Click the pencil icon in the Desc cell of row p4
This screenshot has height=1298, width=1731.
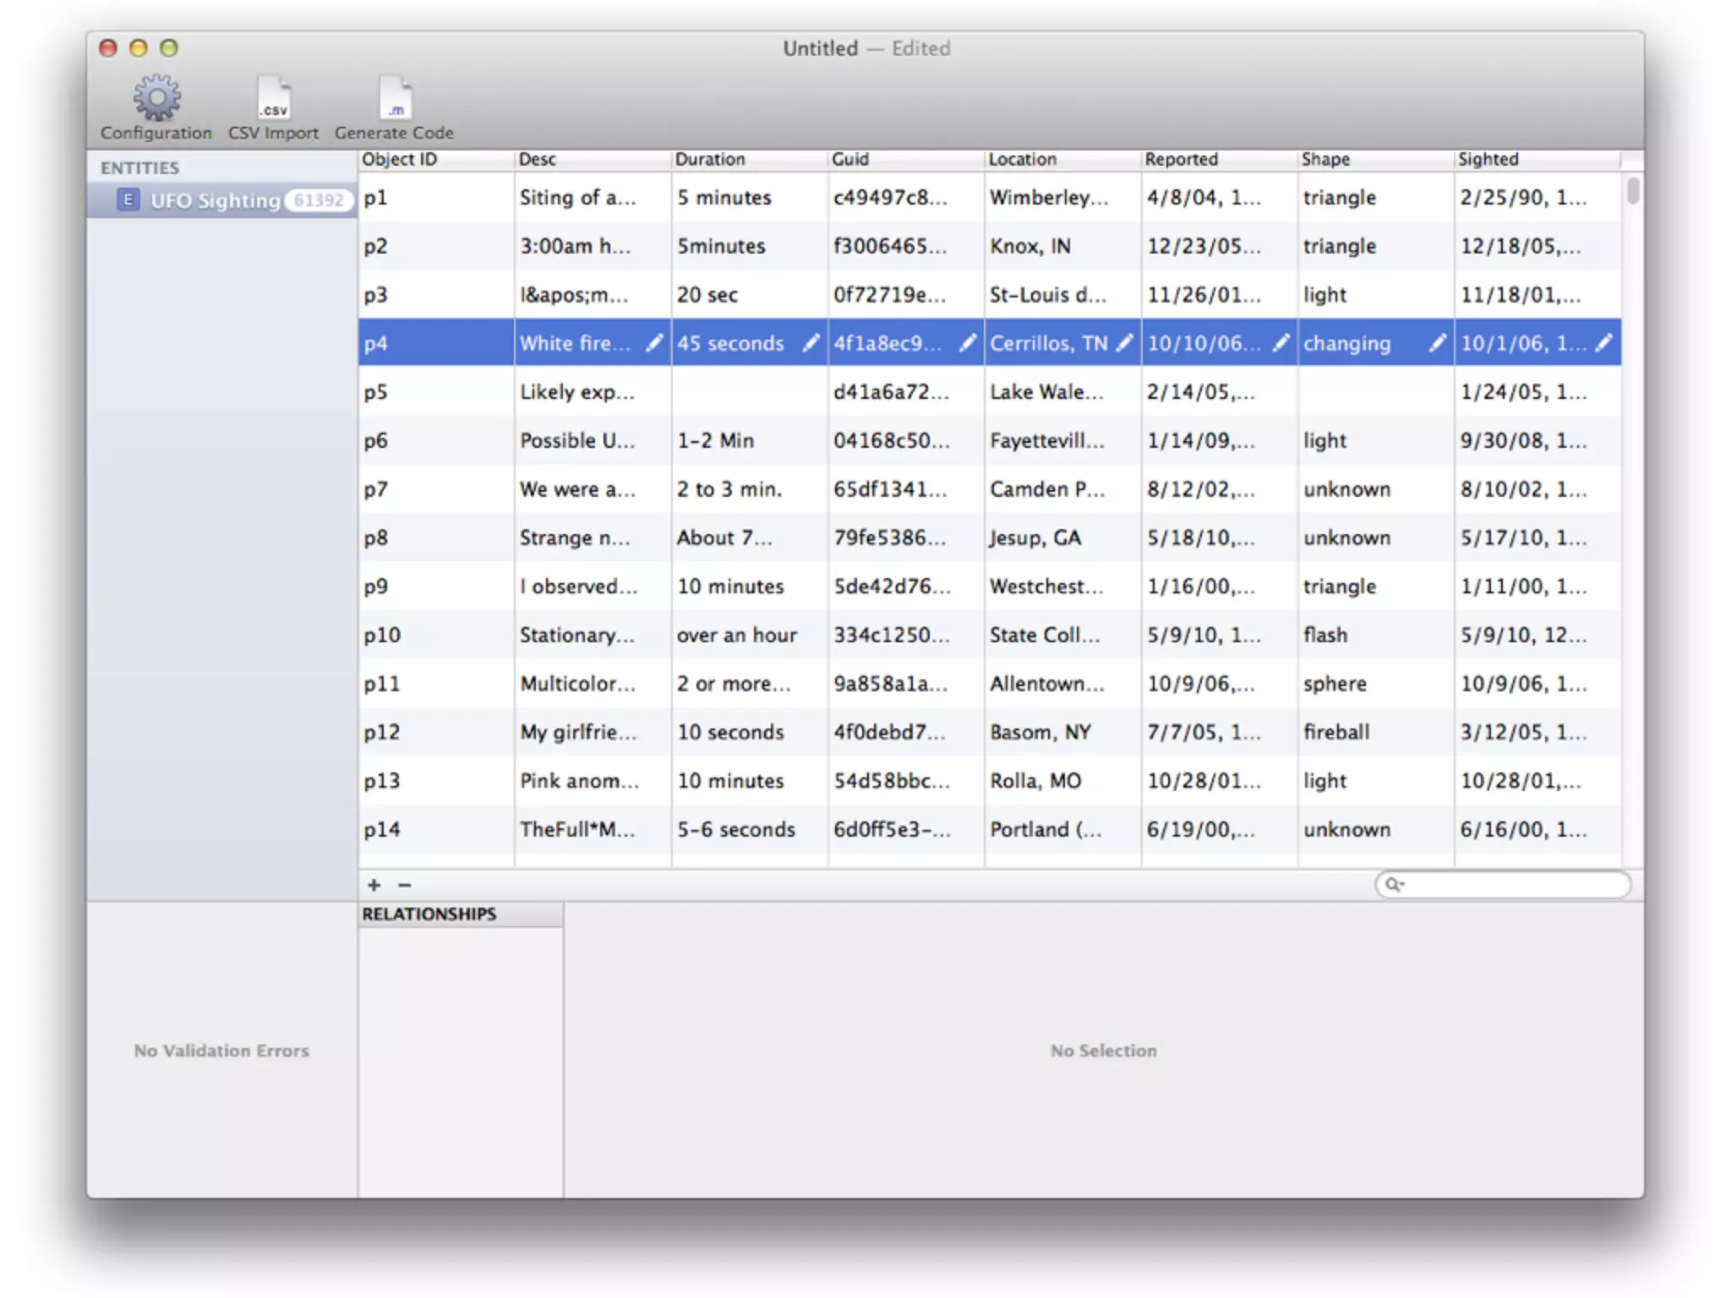pos(653,343)
